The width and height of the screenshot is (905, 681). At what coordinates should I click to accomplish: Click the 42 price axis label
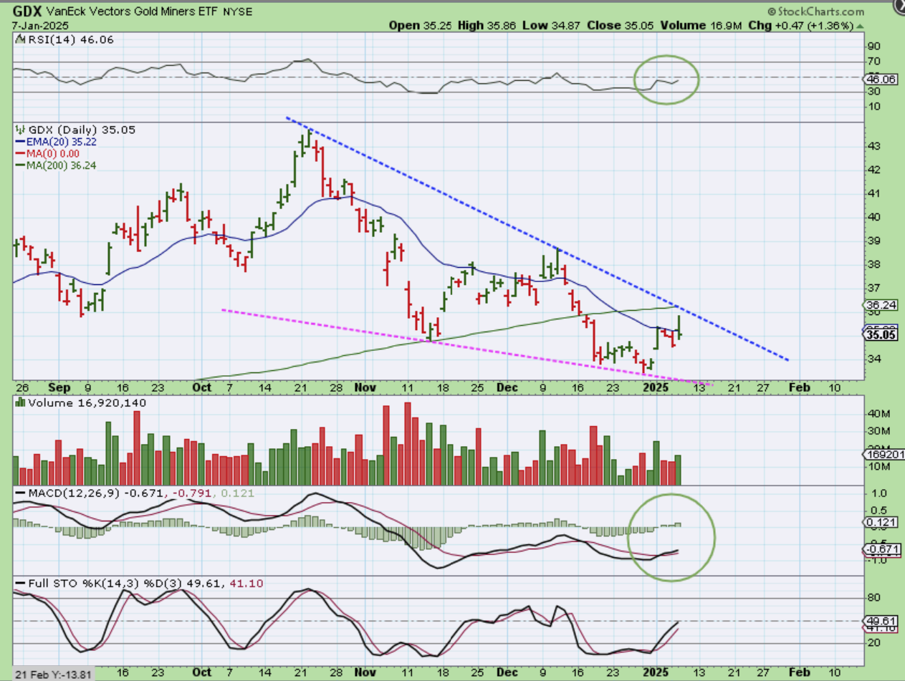(875, 170)
